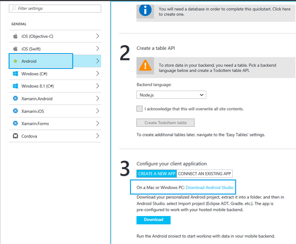Click the 'Easy Tables' settings note text
The image size is (296, 244).
point(201,135)
